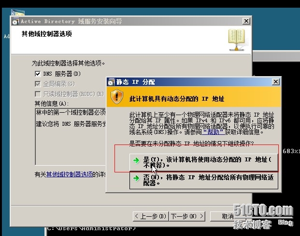Go back with 上一步(B) button
The image size is (300, 236).
click(x=151, y=216)
